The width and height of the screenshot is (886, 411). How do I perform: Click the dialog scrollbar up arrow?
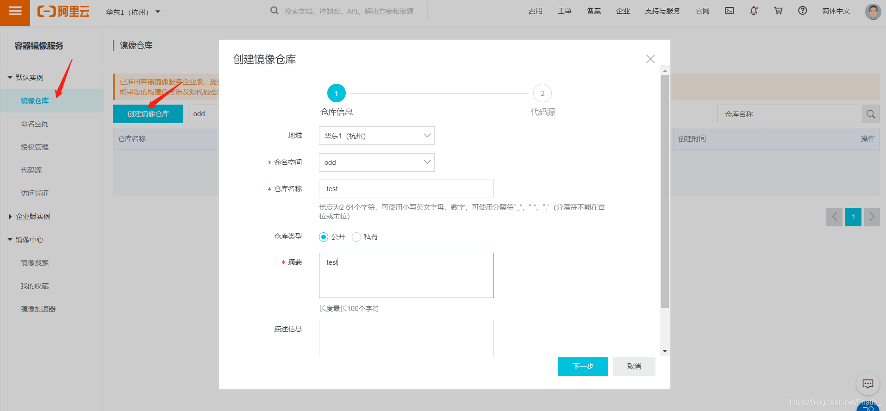pyautogui.click(x=665, y=71)
